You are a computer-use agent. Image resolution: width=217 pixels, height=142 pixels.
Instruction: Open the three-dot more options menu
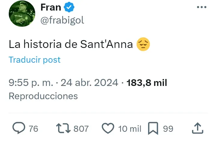point(202,7)
